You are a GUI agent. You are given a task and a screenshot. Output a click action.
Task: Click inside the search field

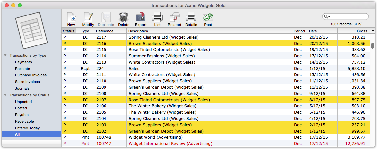[349, 16]
